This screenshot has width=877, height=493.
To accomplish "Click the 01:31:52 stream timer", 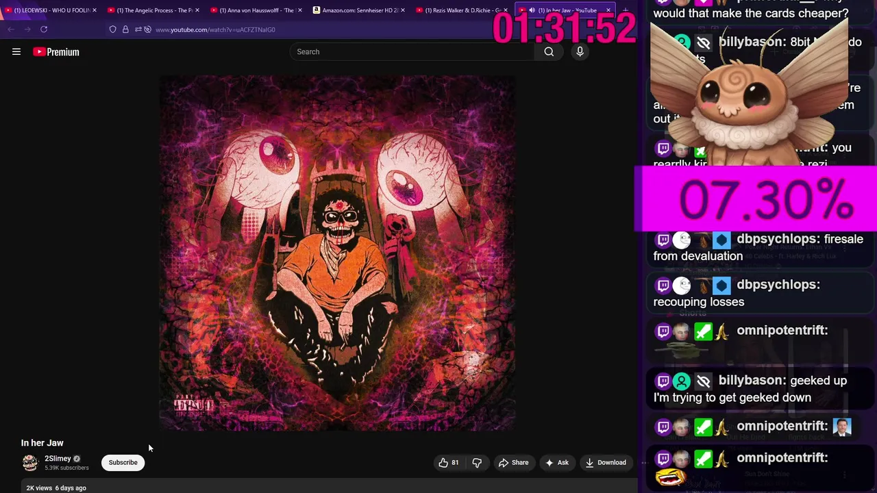I will pyautogui.click(x=564, y=29).
